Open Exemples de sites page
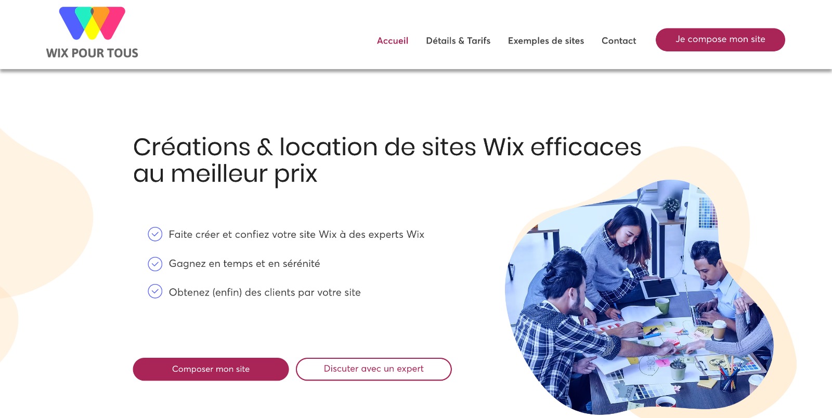Image resolution: width=832 pixels, height=418 pixels. point(546,41)
